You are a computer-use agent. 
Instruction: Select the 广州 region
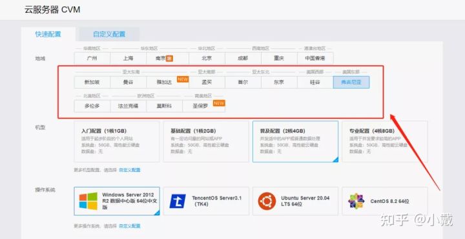(92, 58)
